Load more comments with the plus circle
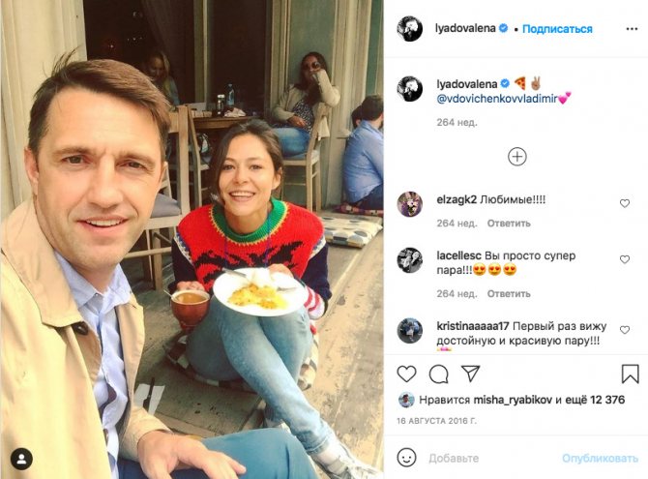The height and width of the screenshot is (479, 648). pos(517,157)
